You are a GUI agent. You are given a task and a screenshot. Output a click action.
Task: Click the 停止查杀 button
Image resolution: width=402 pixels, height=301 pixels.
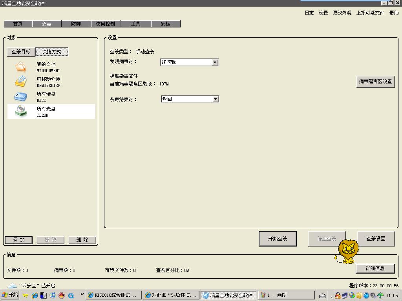(x=327, y=239)
